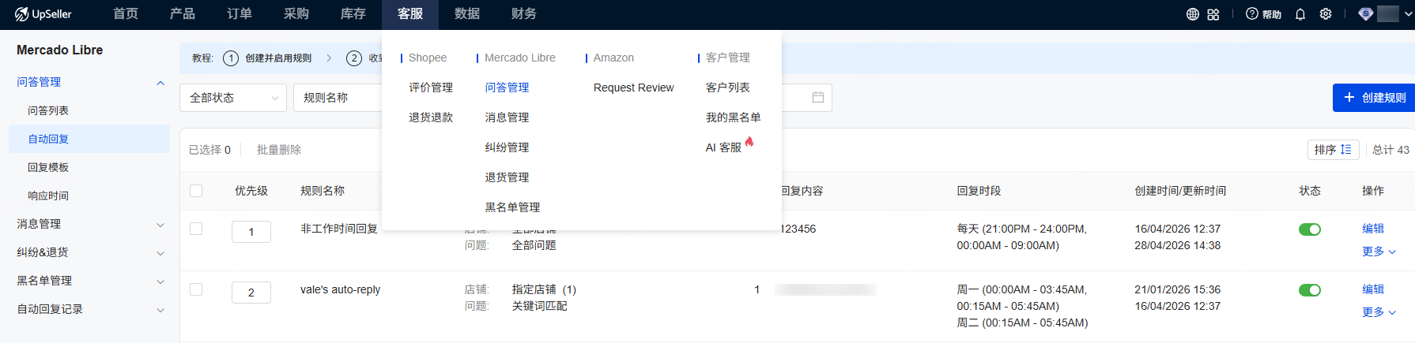Screen dimensions: 1415x343
Task: Open 回复模板 in the sidebar
Action: coord(48,167)
